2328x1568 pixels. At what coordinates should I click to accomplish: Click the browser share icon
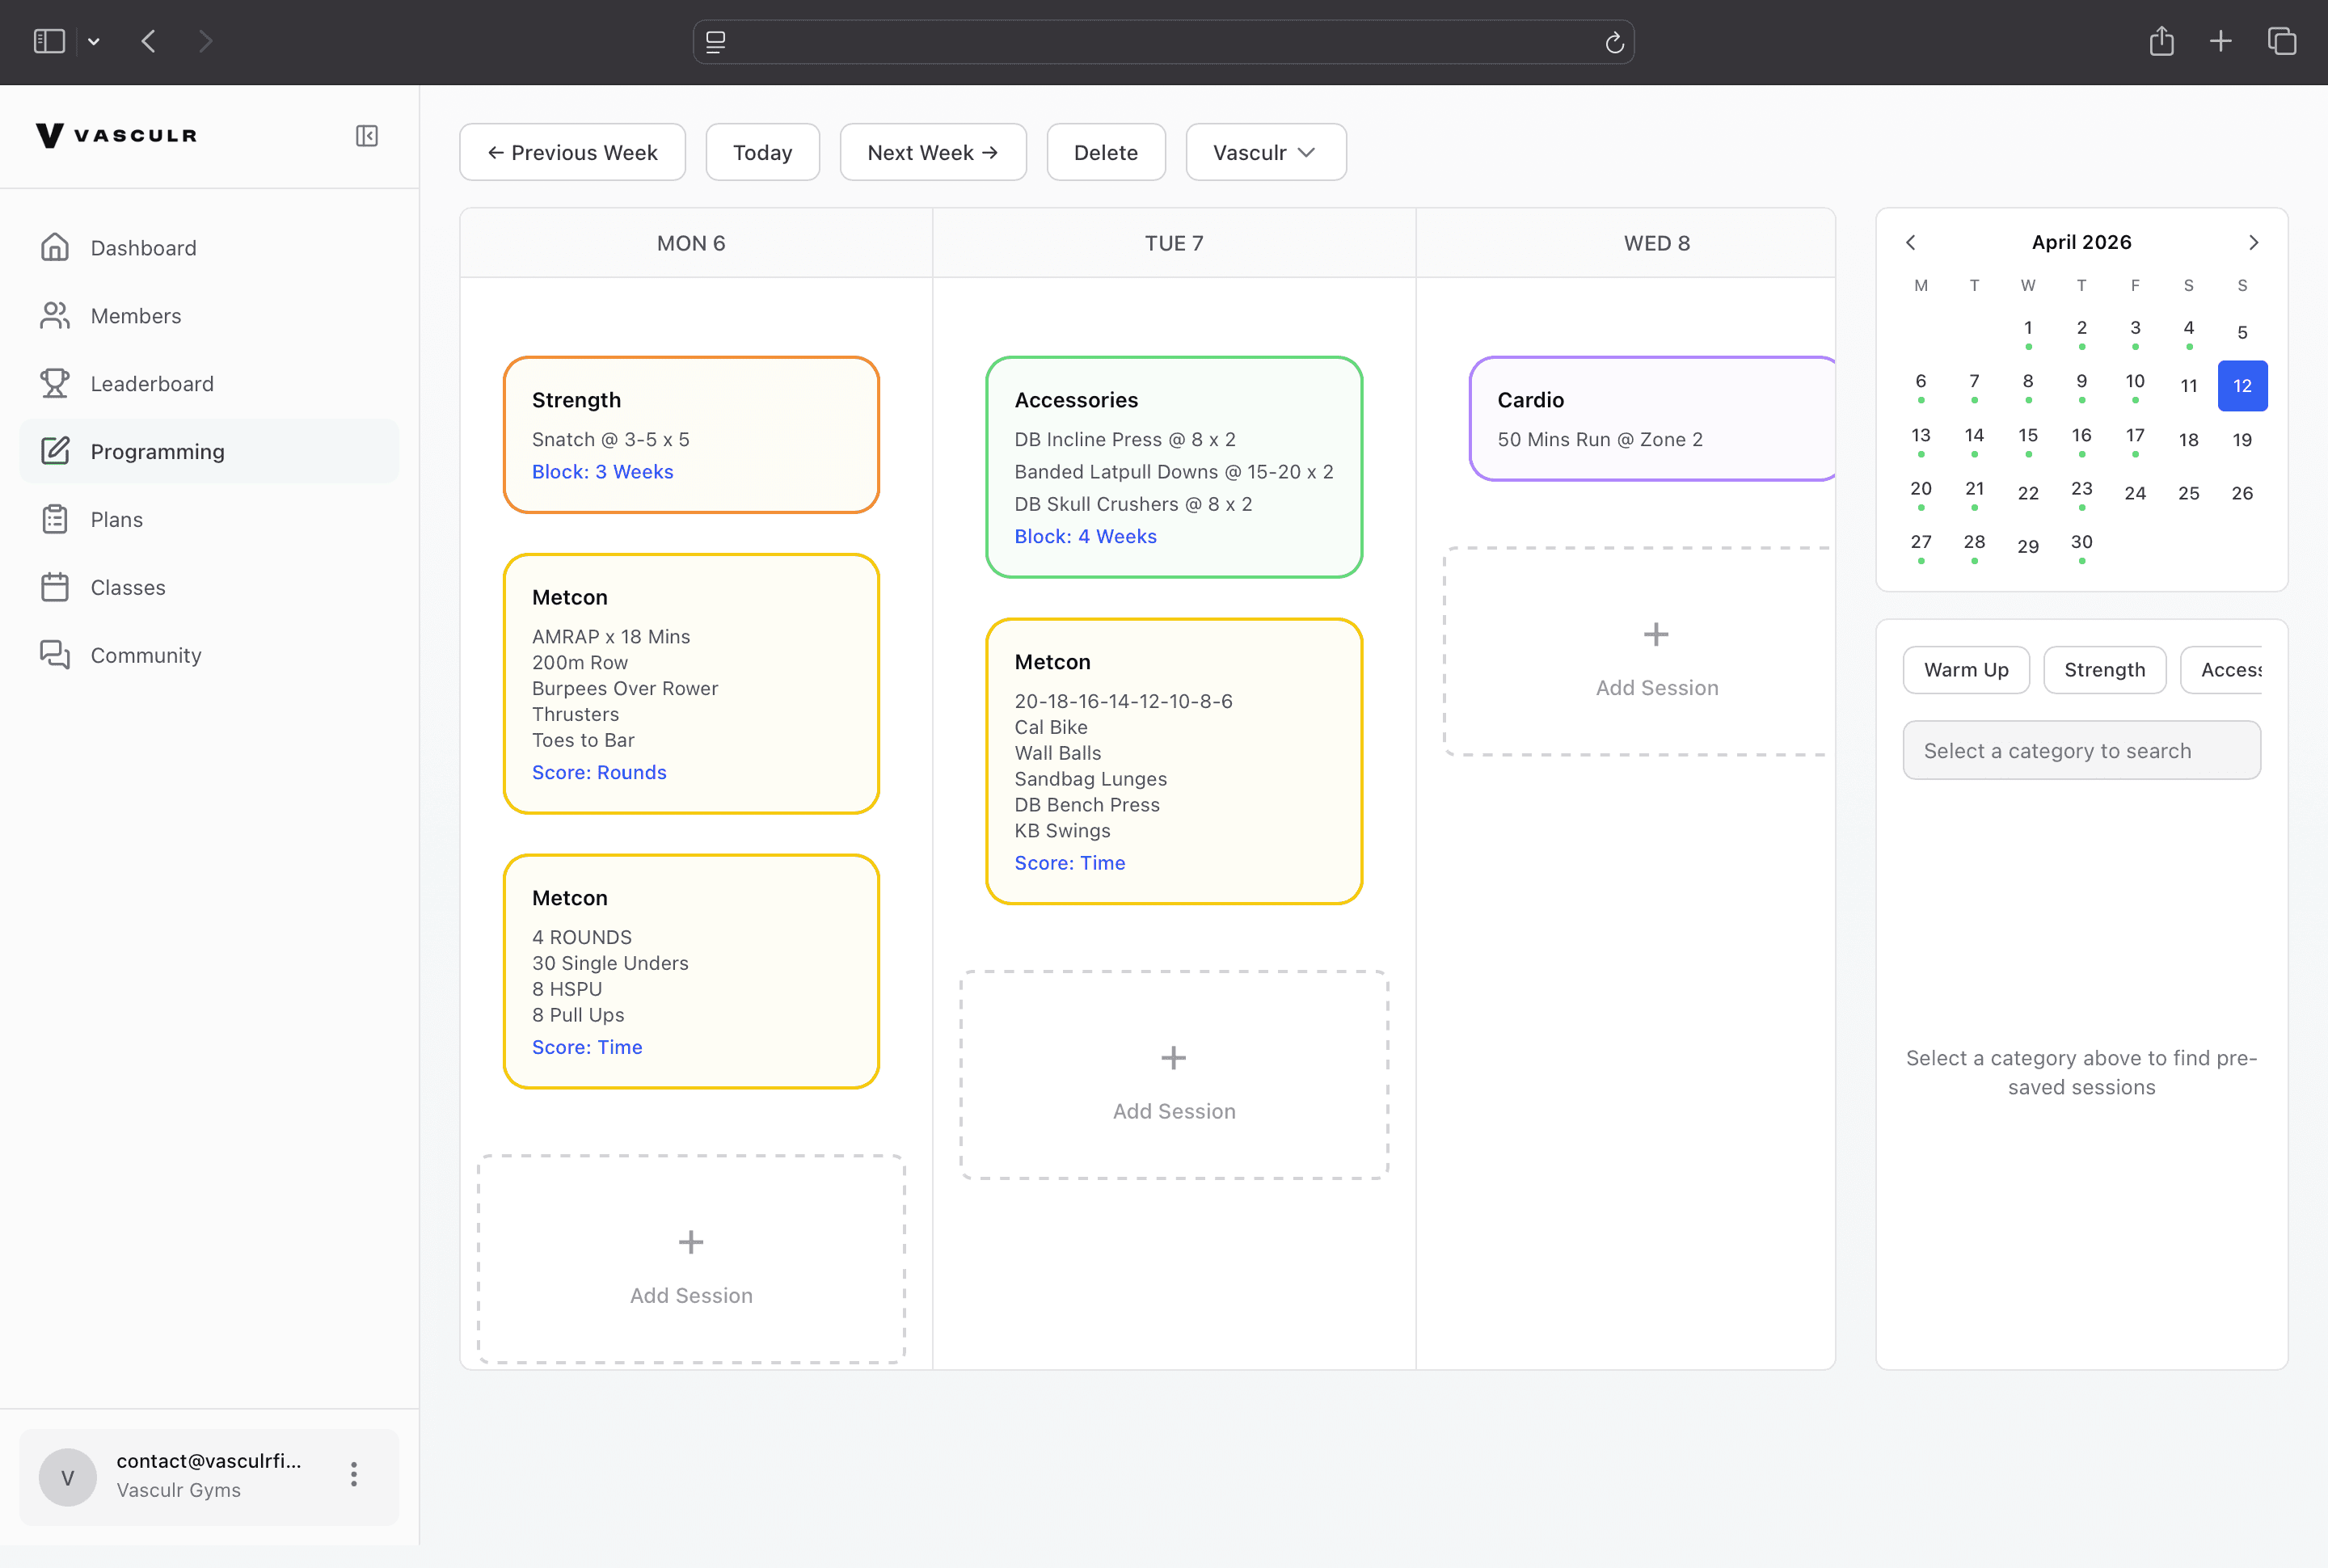coord(2161,41)
